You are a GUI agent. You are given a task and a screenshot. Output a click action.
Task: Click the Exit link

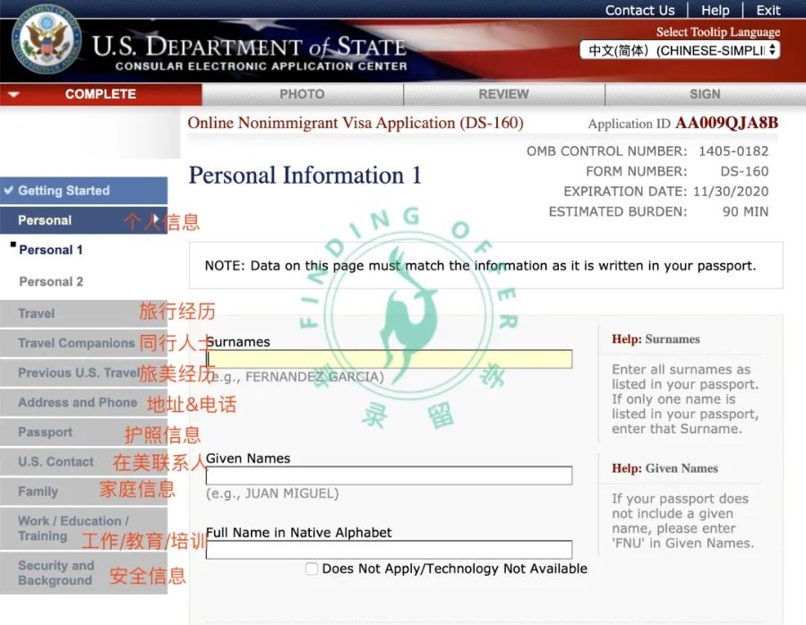coord(767,10)
